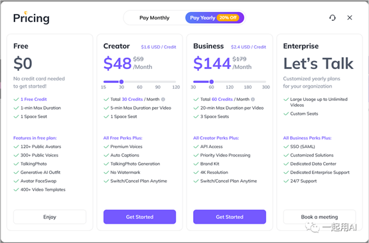Click the 30 Credits link in Creator
369x243 pixels.
point(132,100)
